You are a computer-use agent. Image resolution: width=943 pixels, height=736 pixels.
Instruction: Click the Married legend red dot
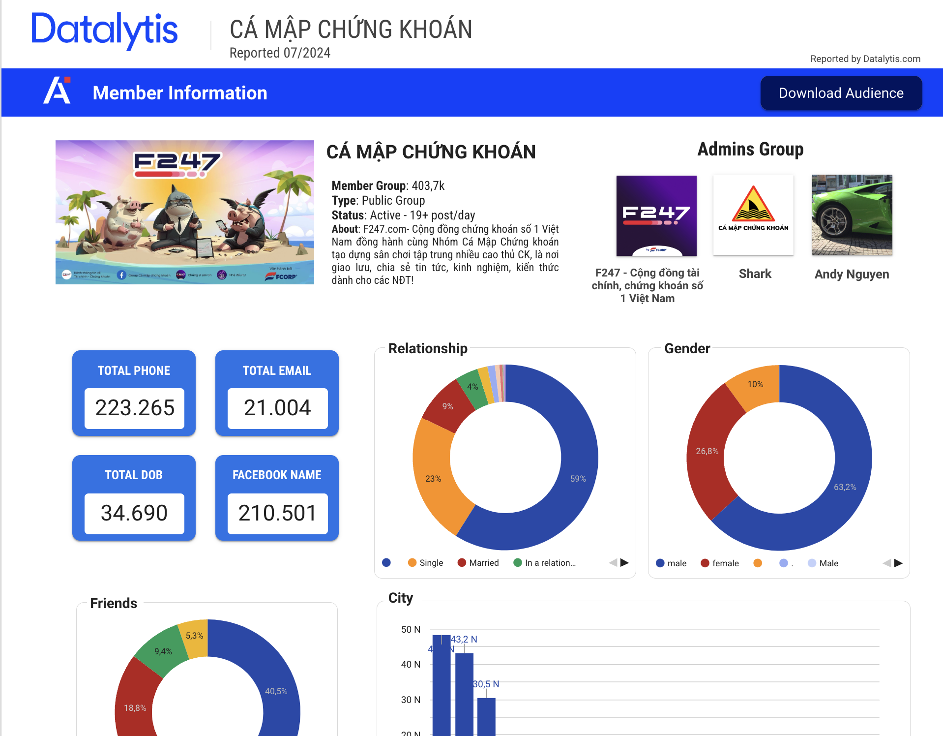tap(462, 562)
